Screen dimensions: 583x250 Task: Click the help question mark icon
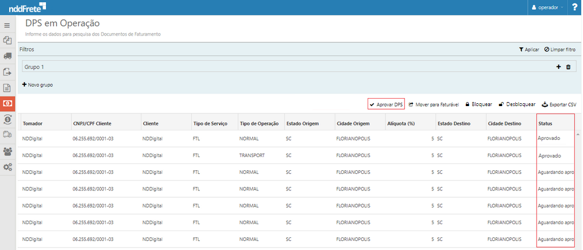pyautogui.click(x=574, y=7)
